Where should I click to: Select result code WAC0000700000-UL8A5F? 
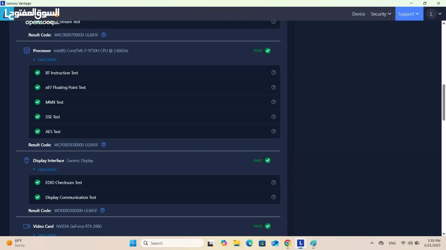point(76,35)
